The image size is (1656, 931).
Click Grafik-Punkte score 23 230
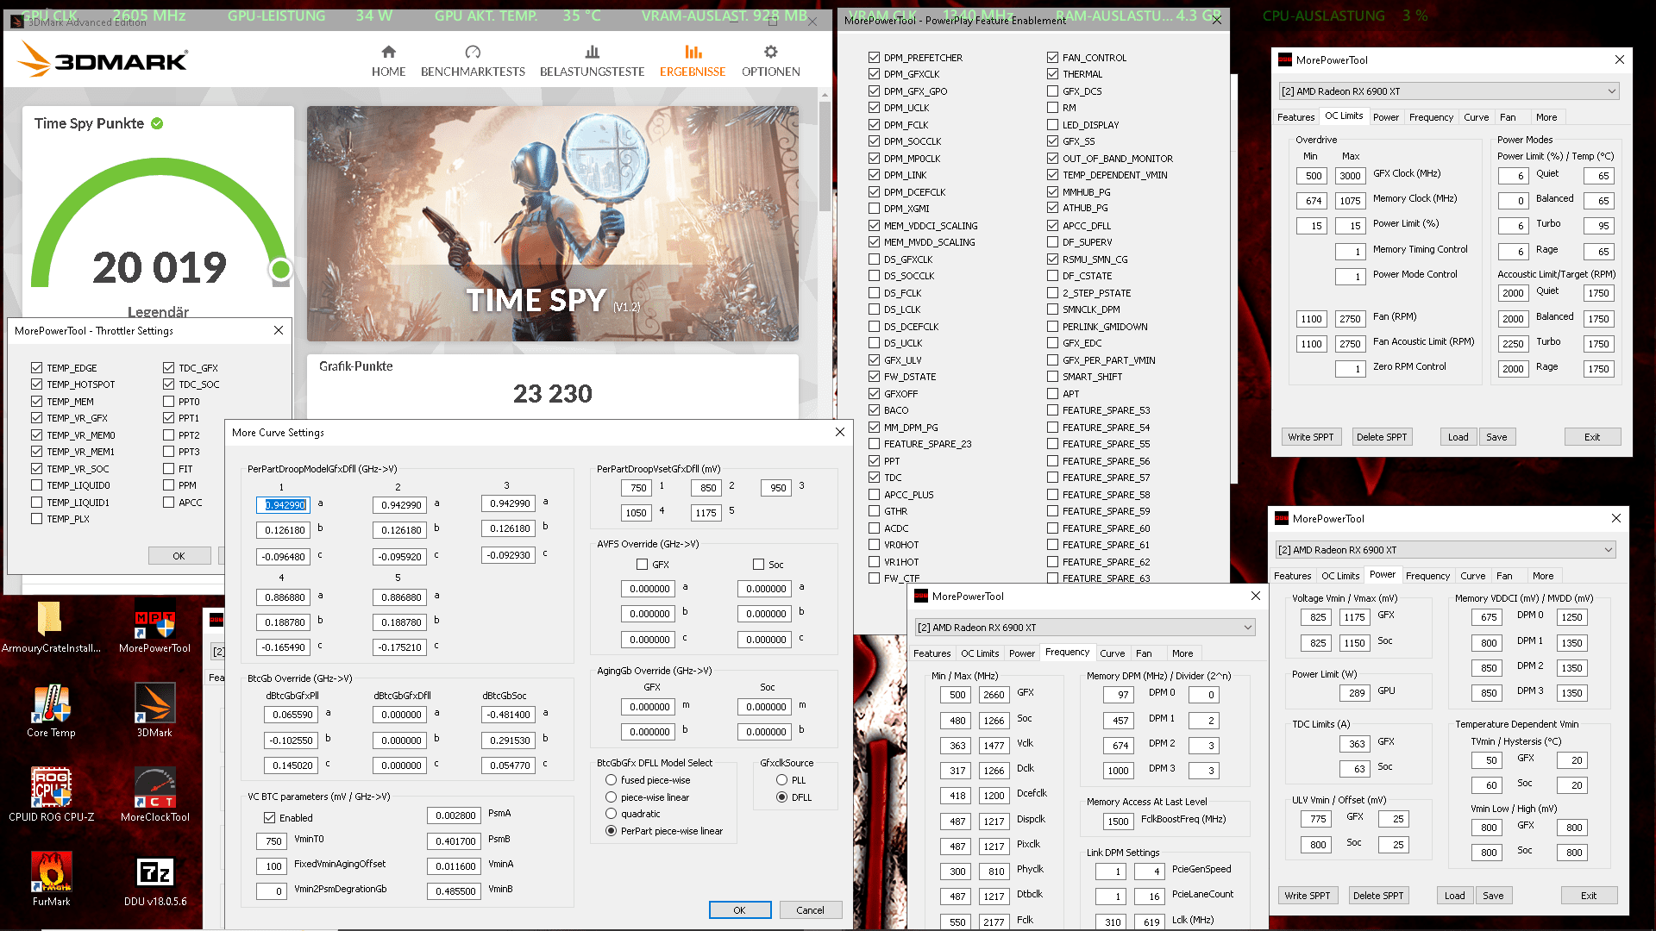click(552, 394)
